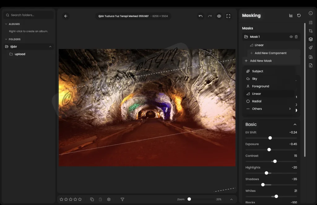
Task: Open settings gear in bottom bar
Action: [109, 199]
